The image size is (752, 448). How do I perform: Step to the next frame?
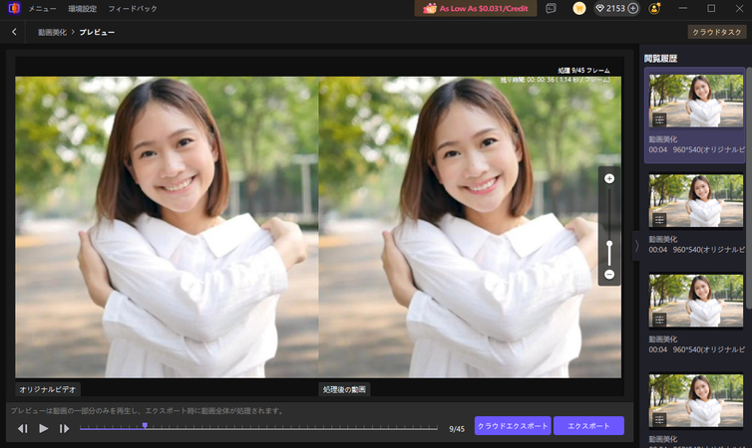pos(64,428)
